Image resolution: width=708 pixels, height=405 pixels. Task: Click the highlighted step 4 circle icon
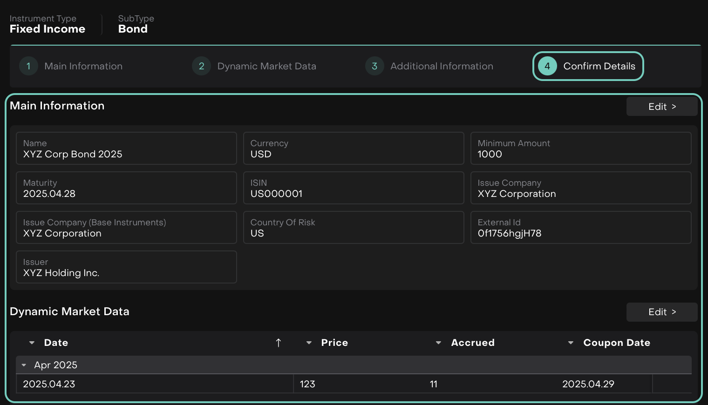(547, 66)
